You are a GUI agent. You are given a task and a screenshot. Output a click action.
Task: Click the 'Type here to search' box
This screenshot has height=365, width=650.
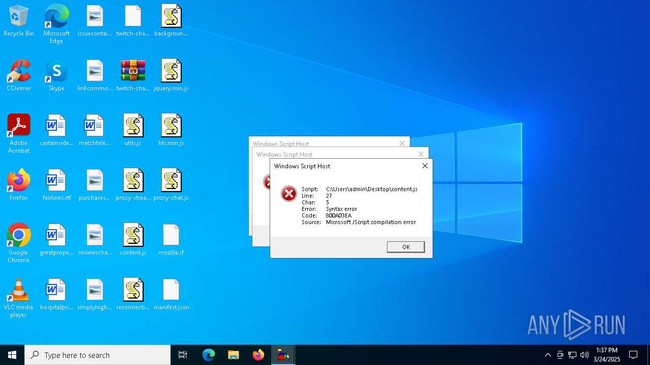point(97,355)
